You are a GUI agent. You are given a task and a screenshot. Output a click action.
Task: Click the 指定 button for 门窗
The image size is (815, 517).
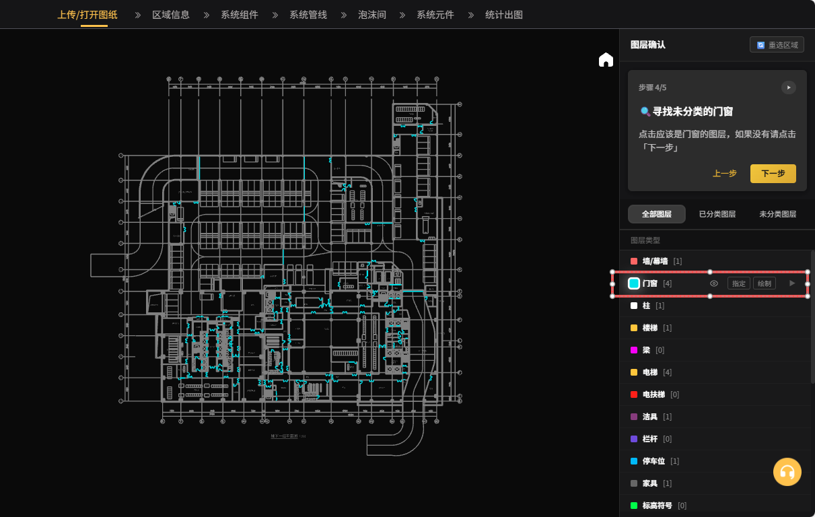[x=738, y=283]
